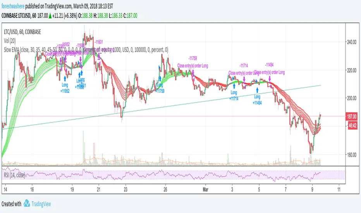Click the 200.00 price axis label
This screenshot has height=213, width=361.
click(x=352, y=98)
